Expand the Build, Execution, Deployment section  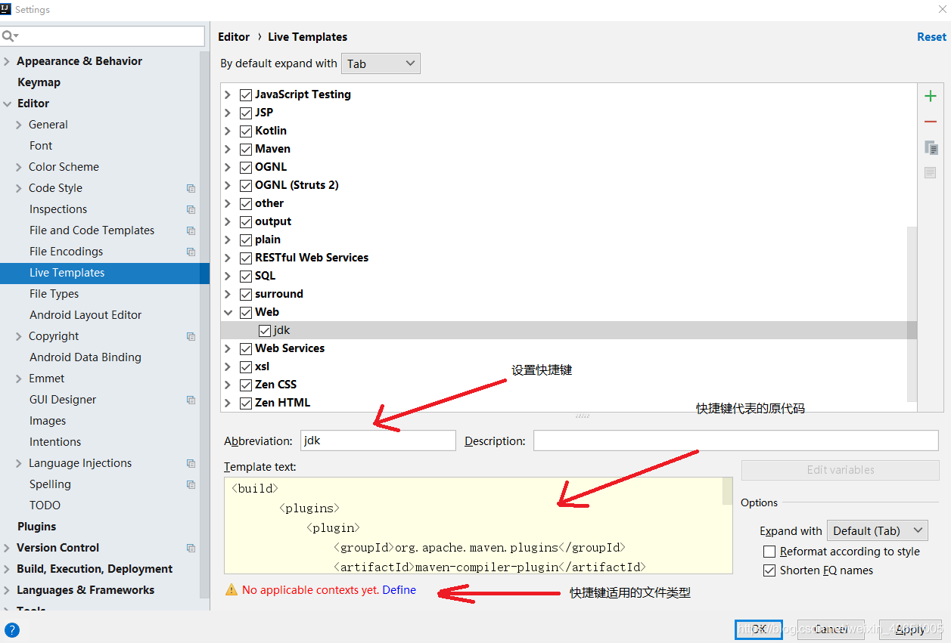click(7, 569)
